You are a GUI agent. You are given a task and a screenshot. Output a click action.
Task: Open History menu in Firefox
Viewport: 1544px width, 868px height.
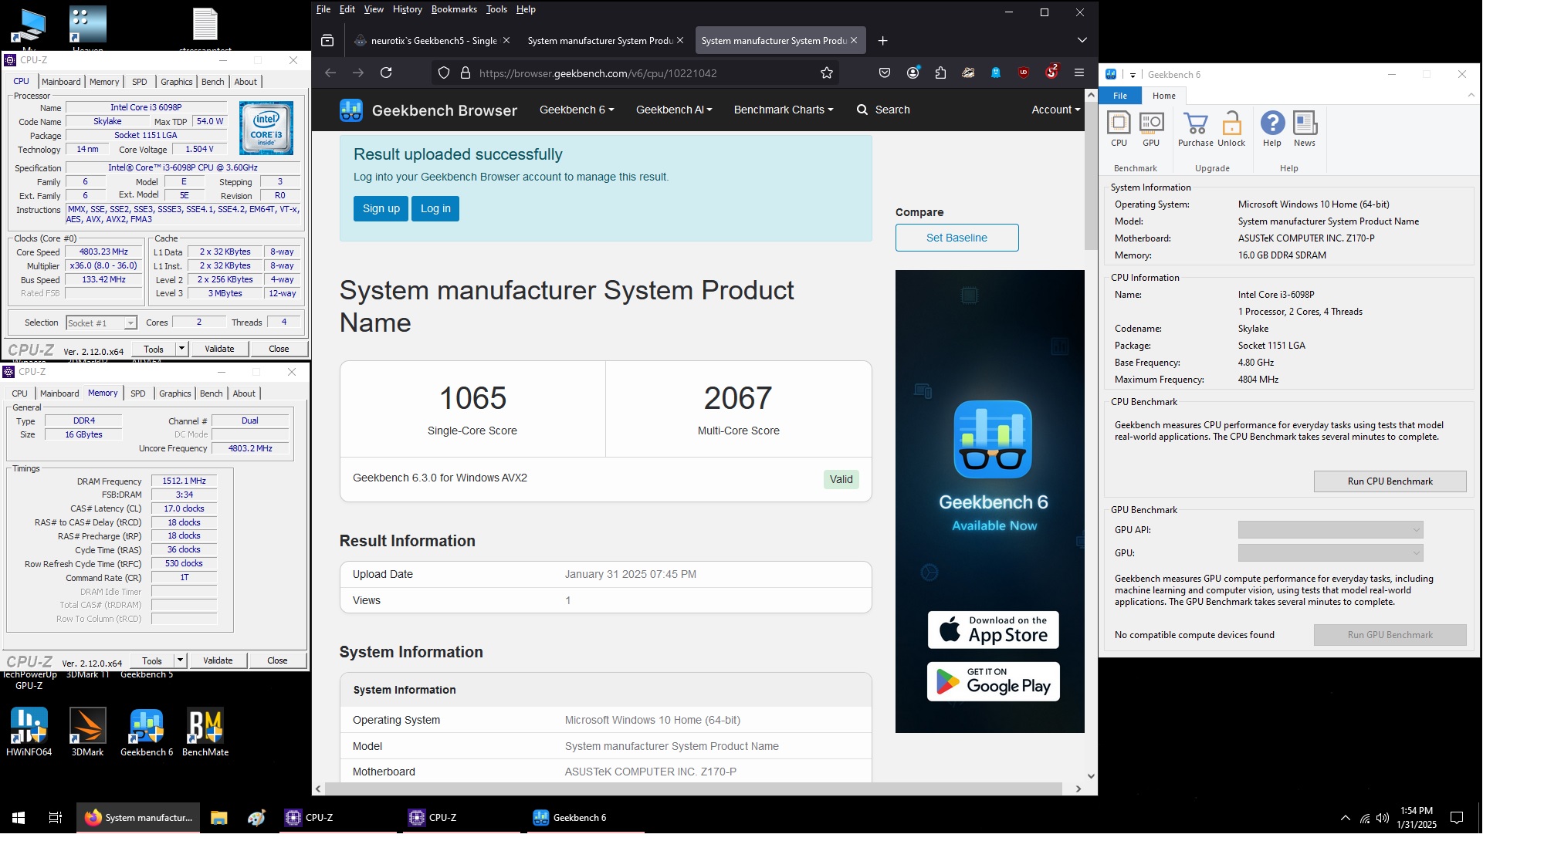(x=407, y=9)
